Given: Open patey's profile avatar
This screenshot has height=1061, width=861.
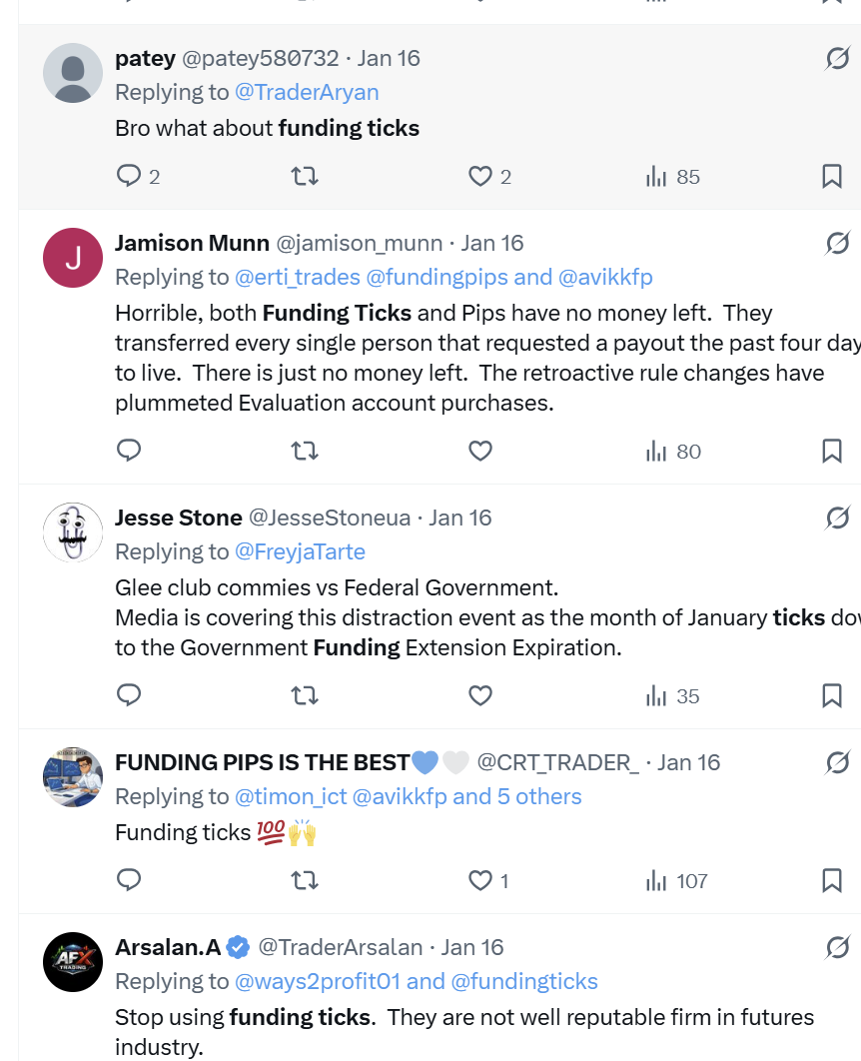Looking at the screenshot, I should (x=72, y=73).
